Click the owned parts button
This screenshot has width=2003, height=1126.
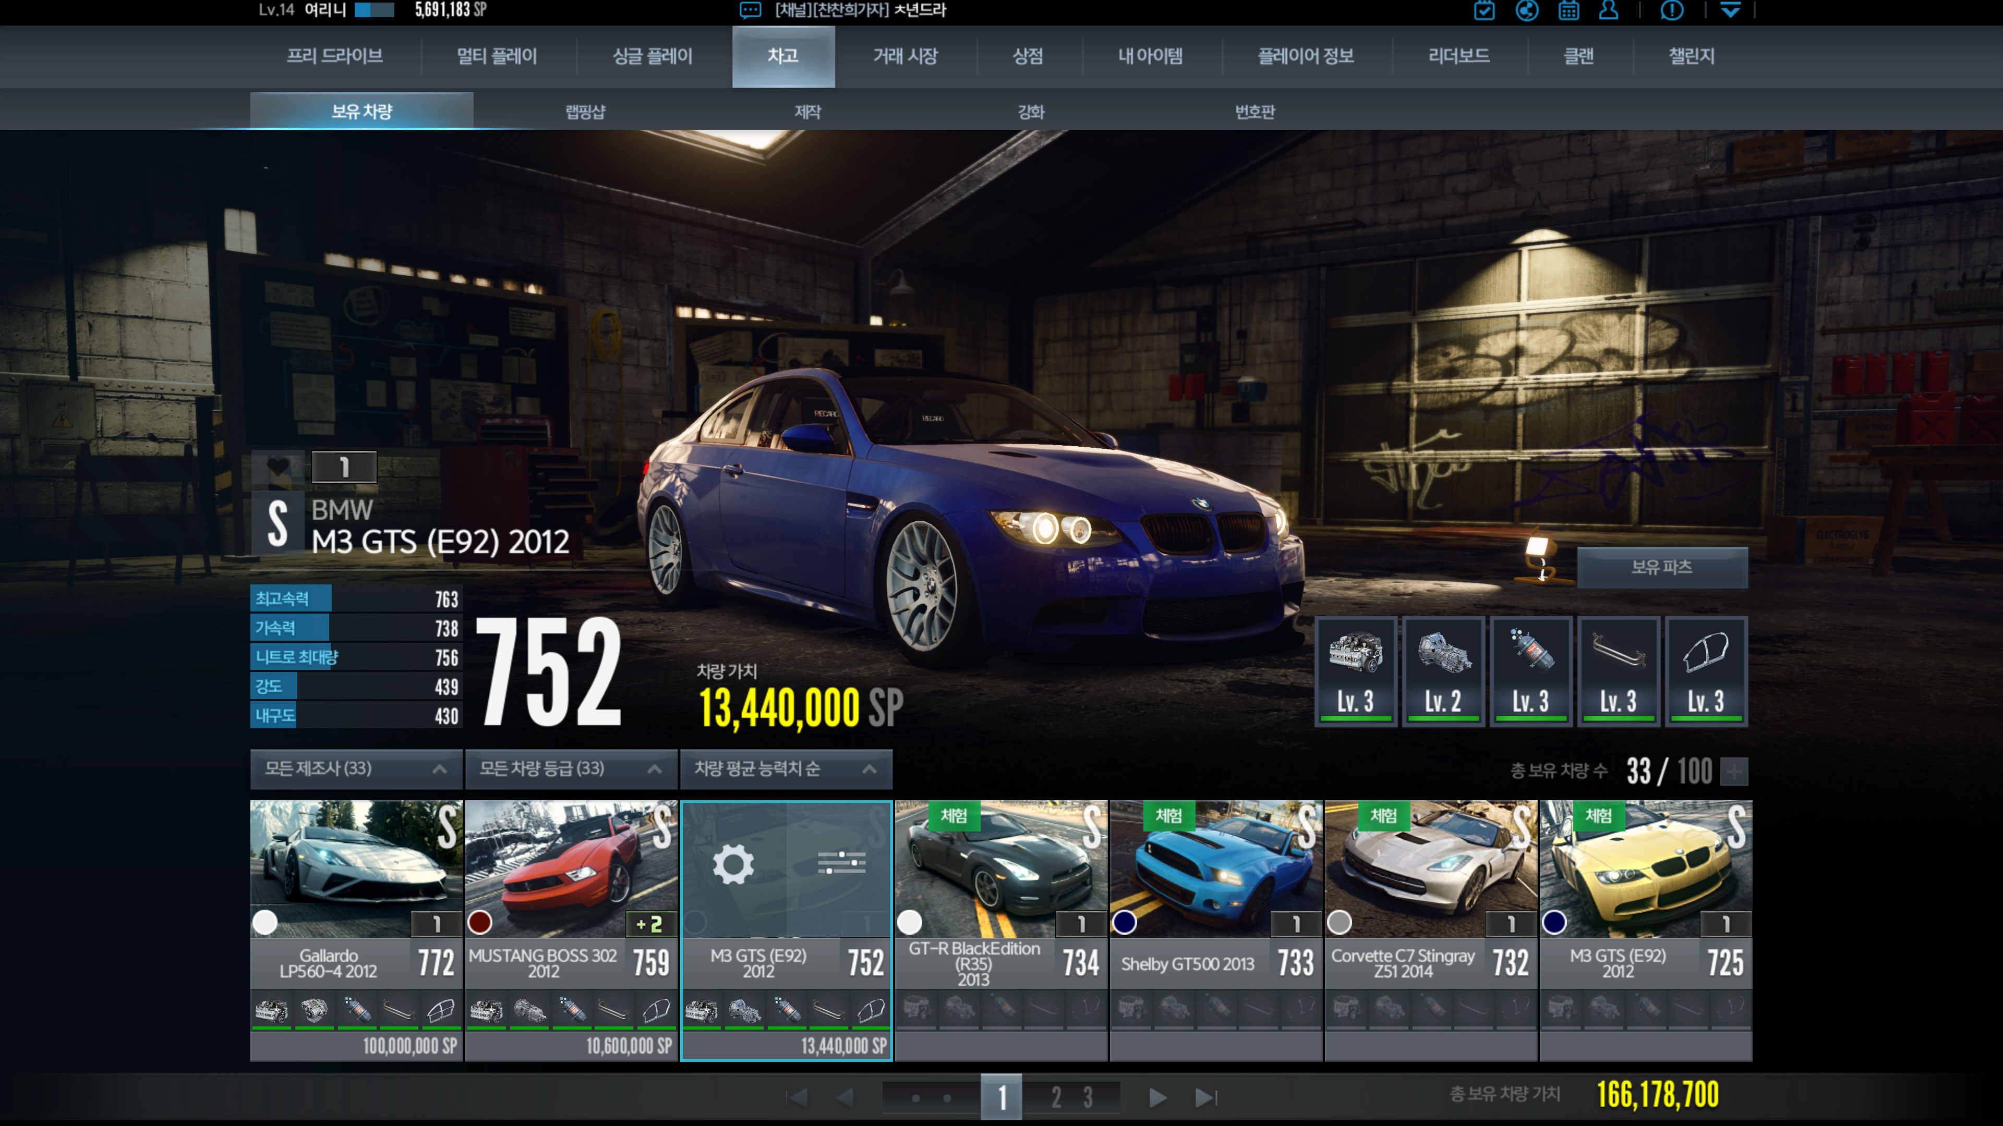point(1662,567)
